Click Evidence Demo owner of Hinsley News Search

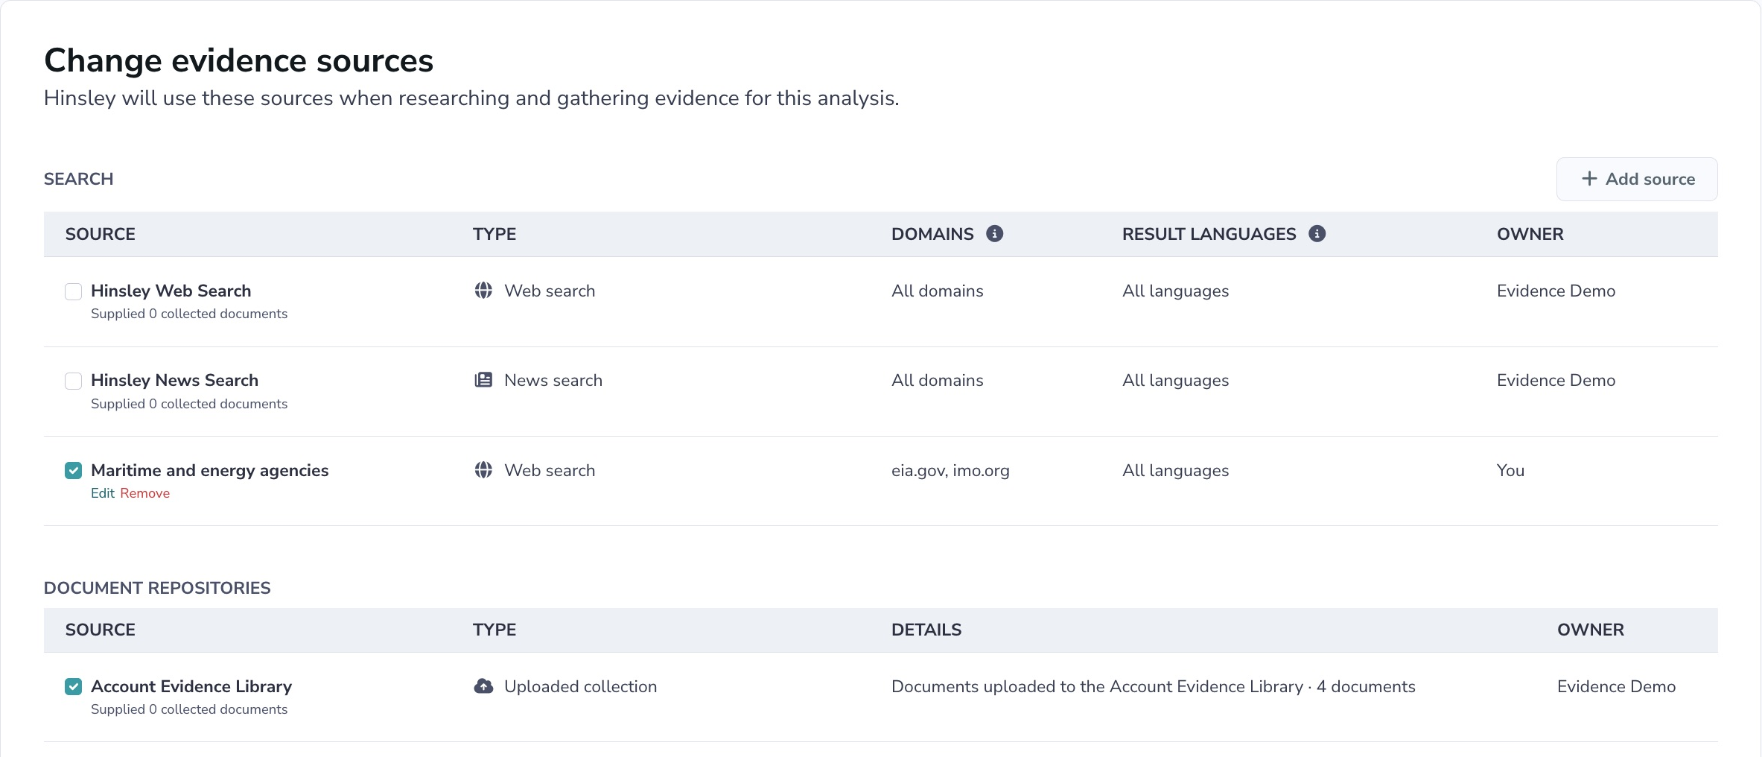click(1556, 380)
